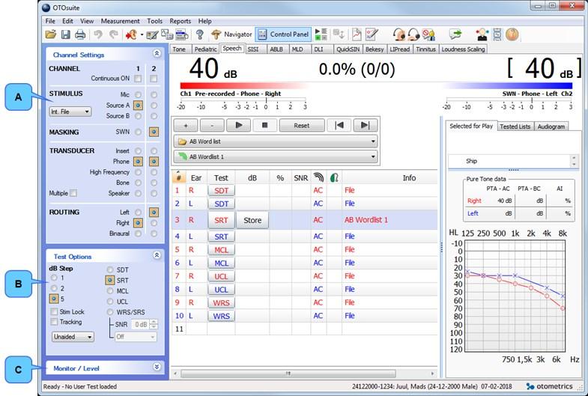
Task: Open the Audiogram tab
Action: point(551,127)
